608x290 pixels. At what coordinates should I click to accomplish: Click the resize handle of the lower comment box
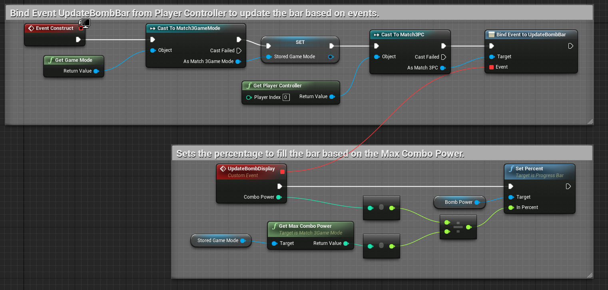[x=590, y=275]
